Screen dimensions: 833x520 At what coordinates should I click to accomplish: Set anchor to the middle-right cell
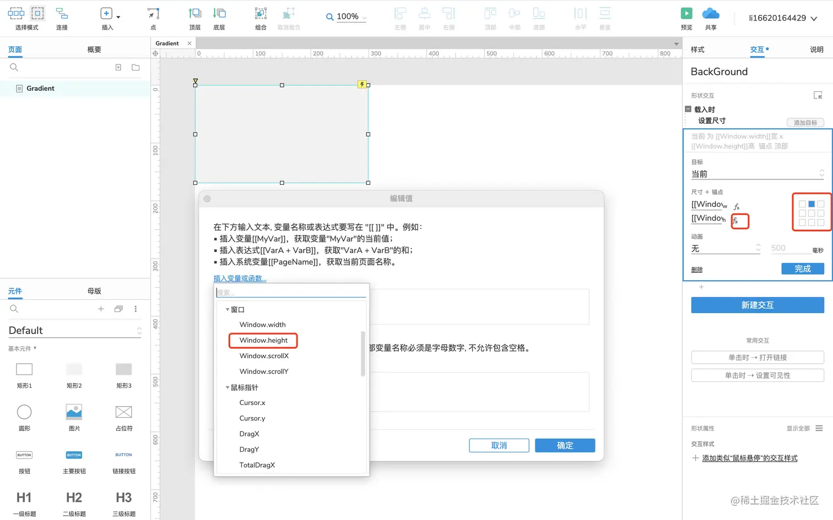[x=821, y=213]
